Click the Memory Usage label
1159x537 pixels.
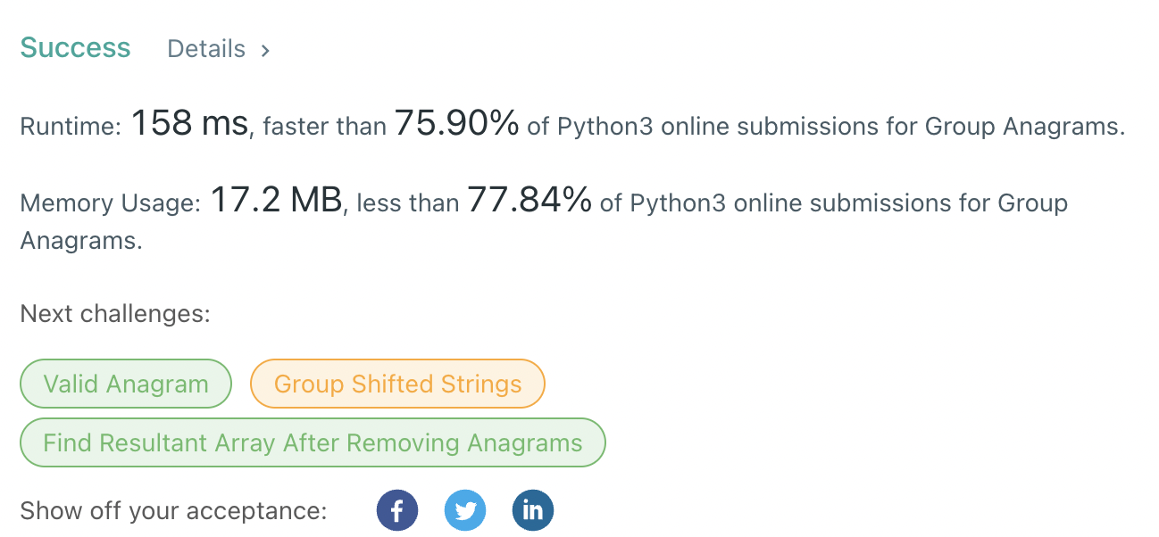(111, 204)
